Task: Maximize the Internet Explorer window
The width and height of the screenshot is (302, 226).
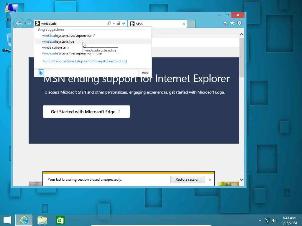Action: [x=227, y=15]
